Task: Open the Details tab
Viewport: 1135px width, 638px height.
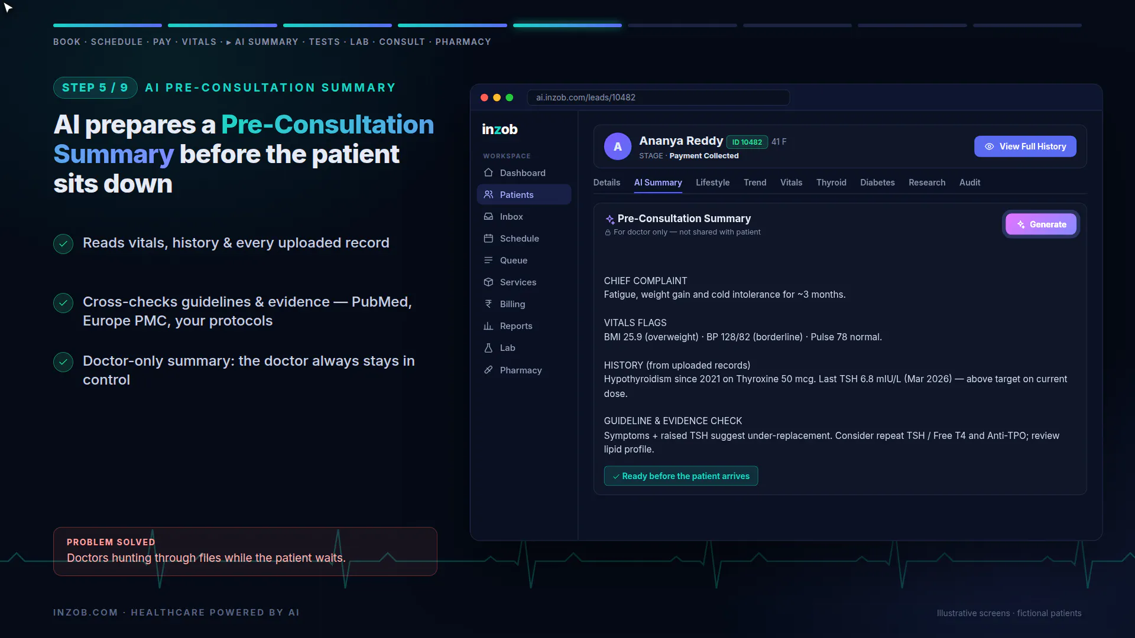Action: click(x=607, y=183)
